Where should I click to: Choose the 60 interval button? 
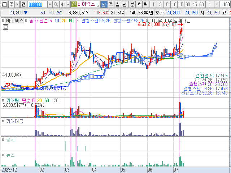[201, 5]
